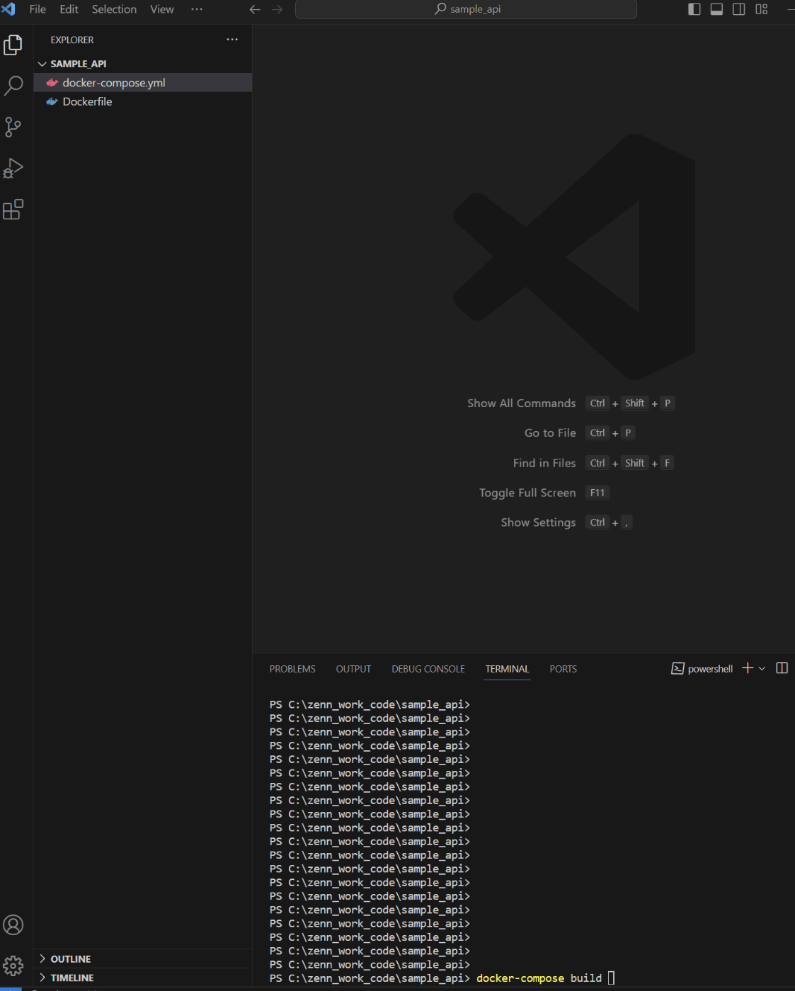Go back with the left arrow
Screen dimensions: 795x991
coord(255,9)
